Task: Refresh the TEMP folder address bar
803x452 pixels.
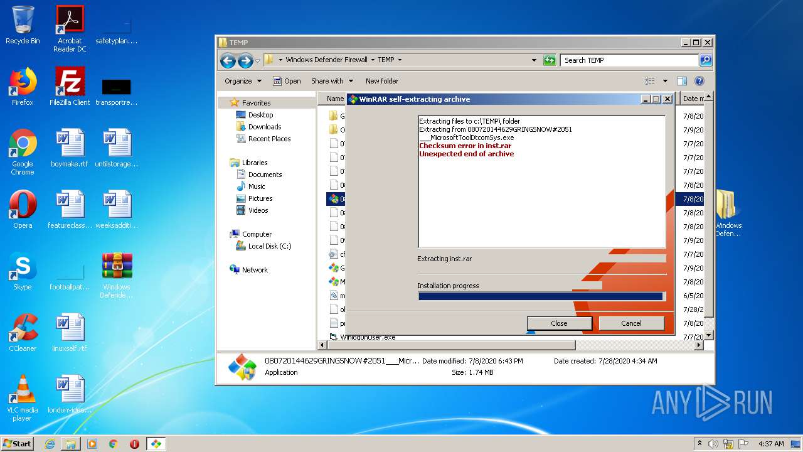Action: [x=550, y=60]
